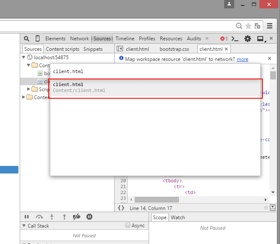Click the client.html search input field
Image resolution: width=280 pixels, height=244 pixels.
(x=155, y=71)
